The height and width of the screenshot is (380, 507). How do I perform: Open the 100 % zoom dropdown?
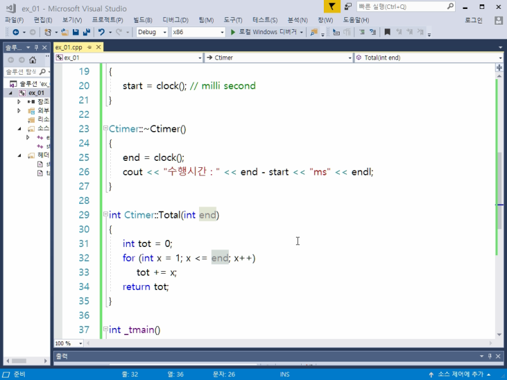pos(80,343)
